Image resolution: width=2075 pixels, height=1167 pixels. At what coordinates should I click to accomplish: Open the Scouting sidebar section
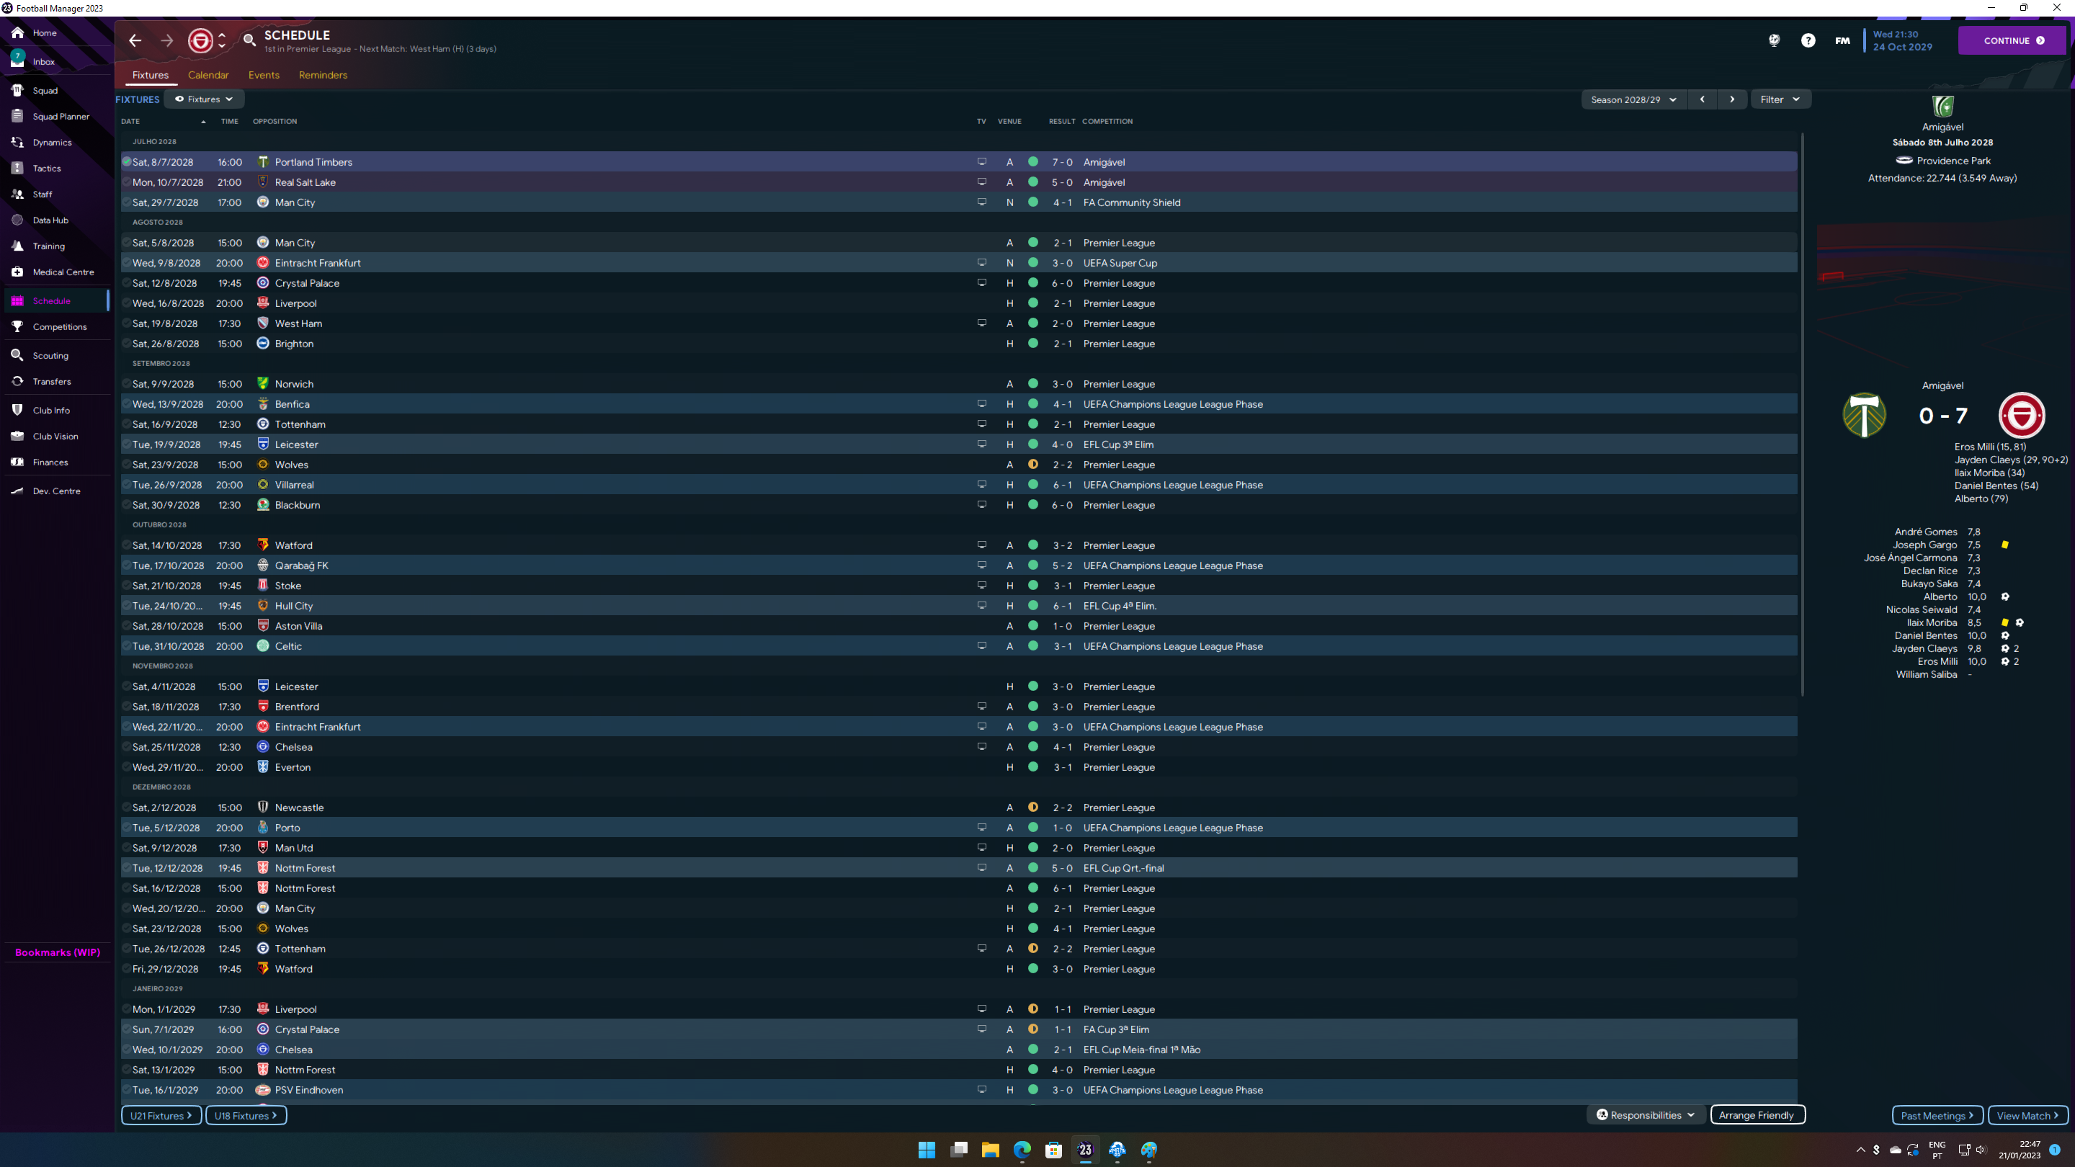[x=50, y=355]
